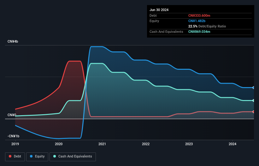
Task: Click the 2020 x-axis label
Action: 59,144
